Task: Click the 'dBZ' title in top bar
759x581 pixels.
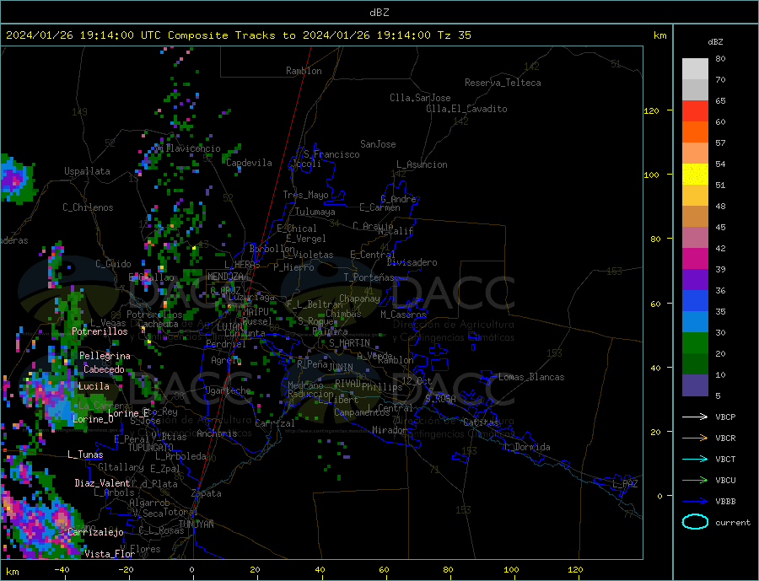Action: [379, 13]
